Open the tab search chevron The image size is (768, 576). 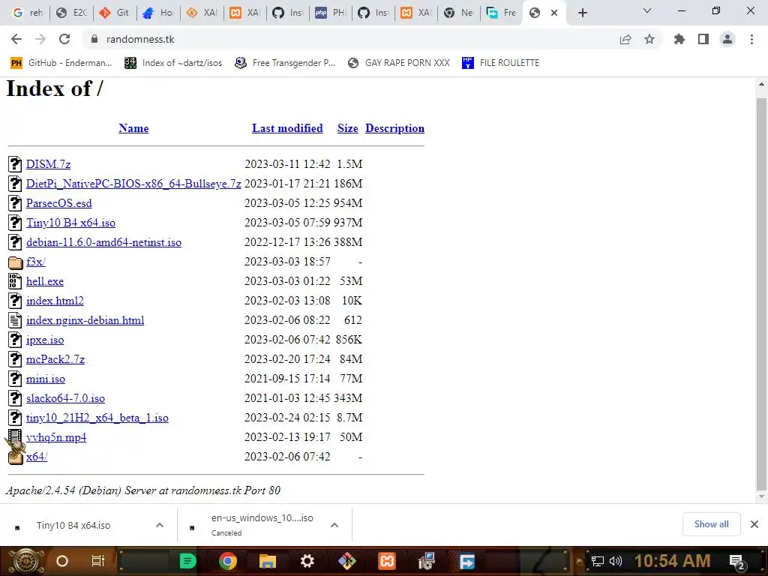[x=647, y=11]
